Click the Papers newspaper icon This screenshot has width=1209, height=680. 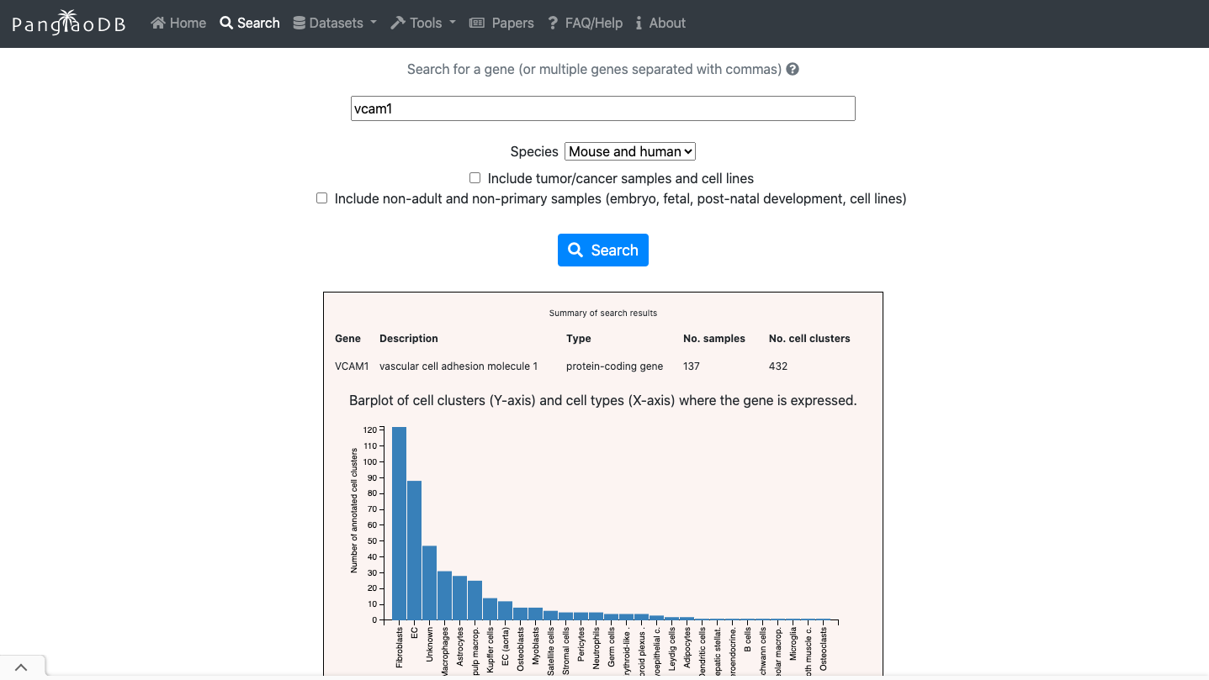(477, 23)
